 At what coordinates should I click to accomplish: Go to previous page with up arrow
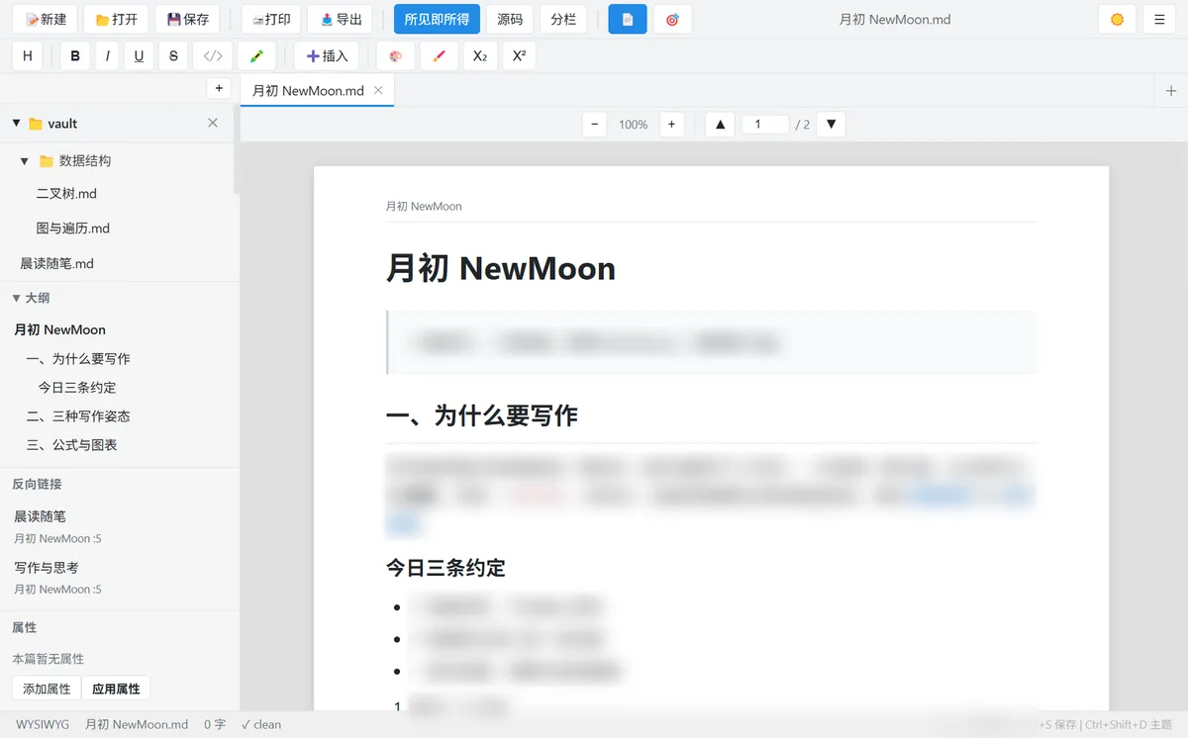[720, 124]
